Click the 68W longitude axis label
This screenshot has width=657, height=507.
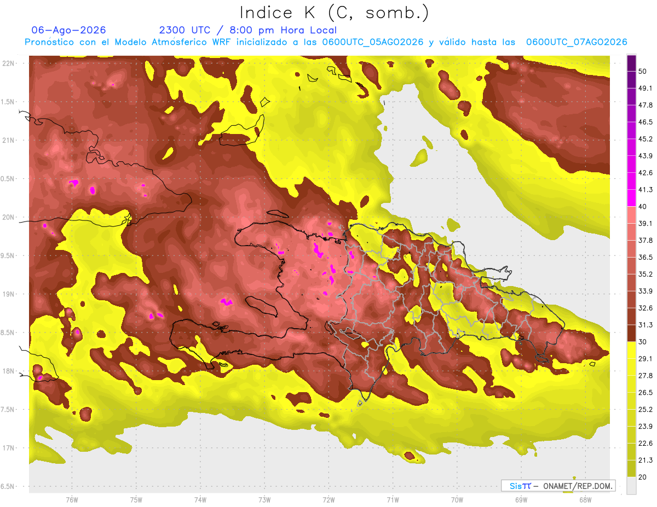pos(585,499)
